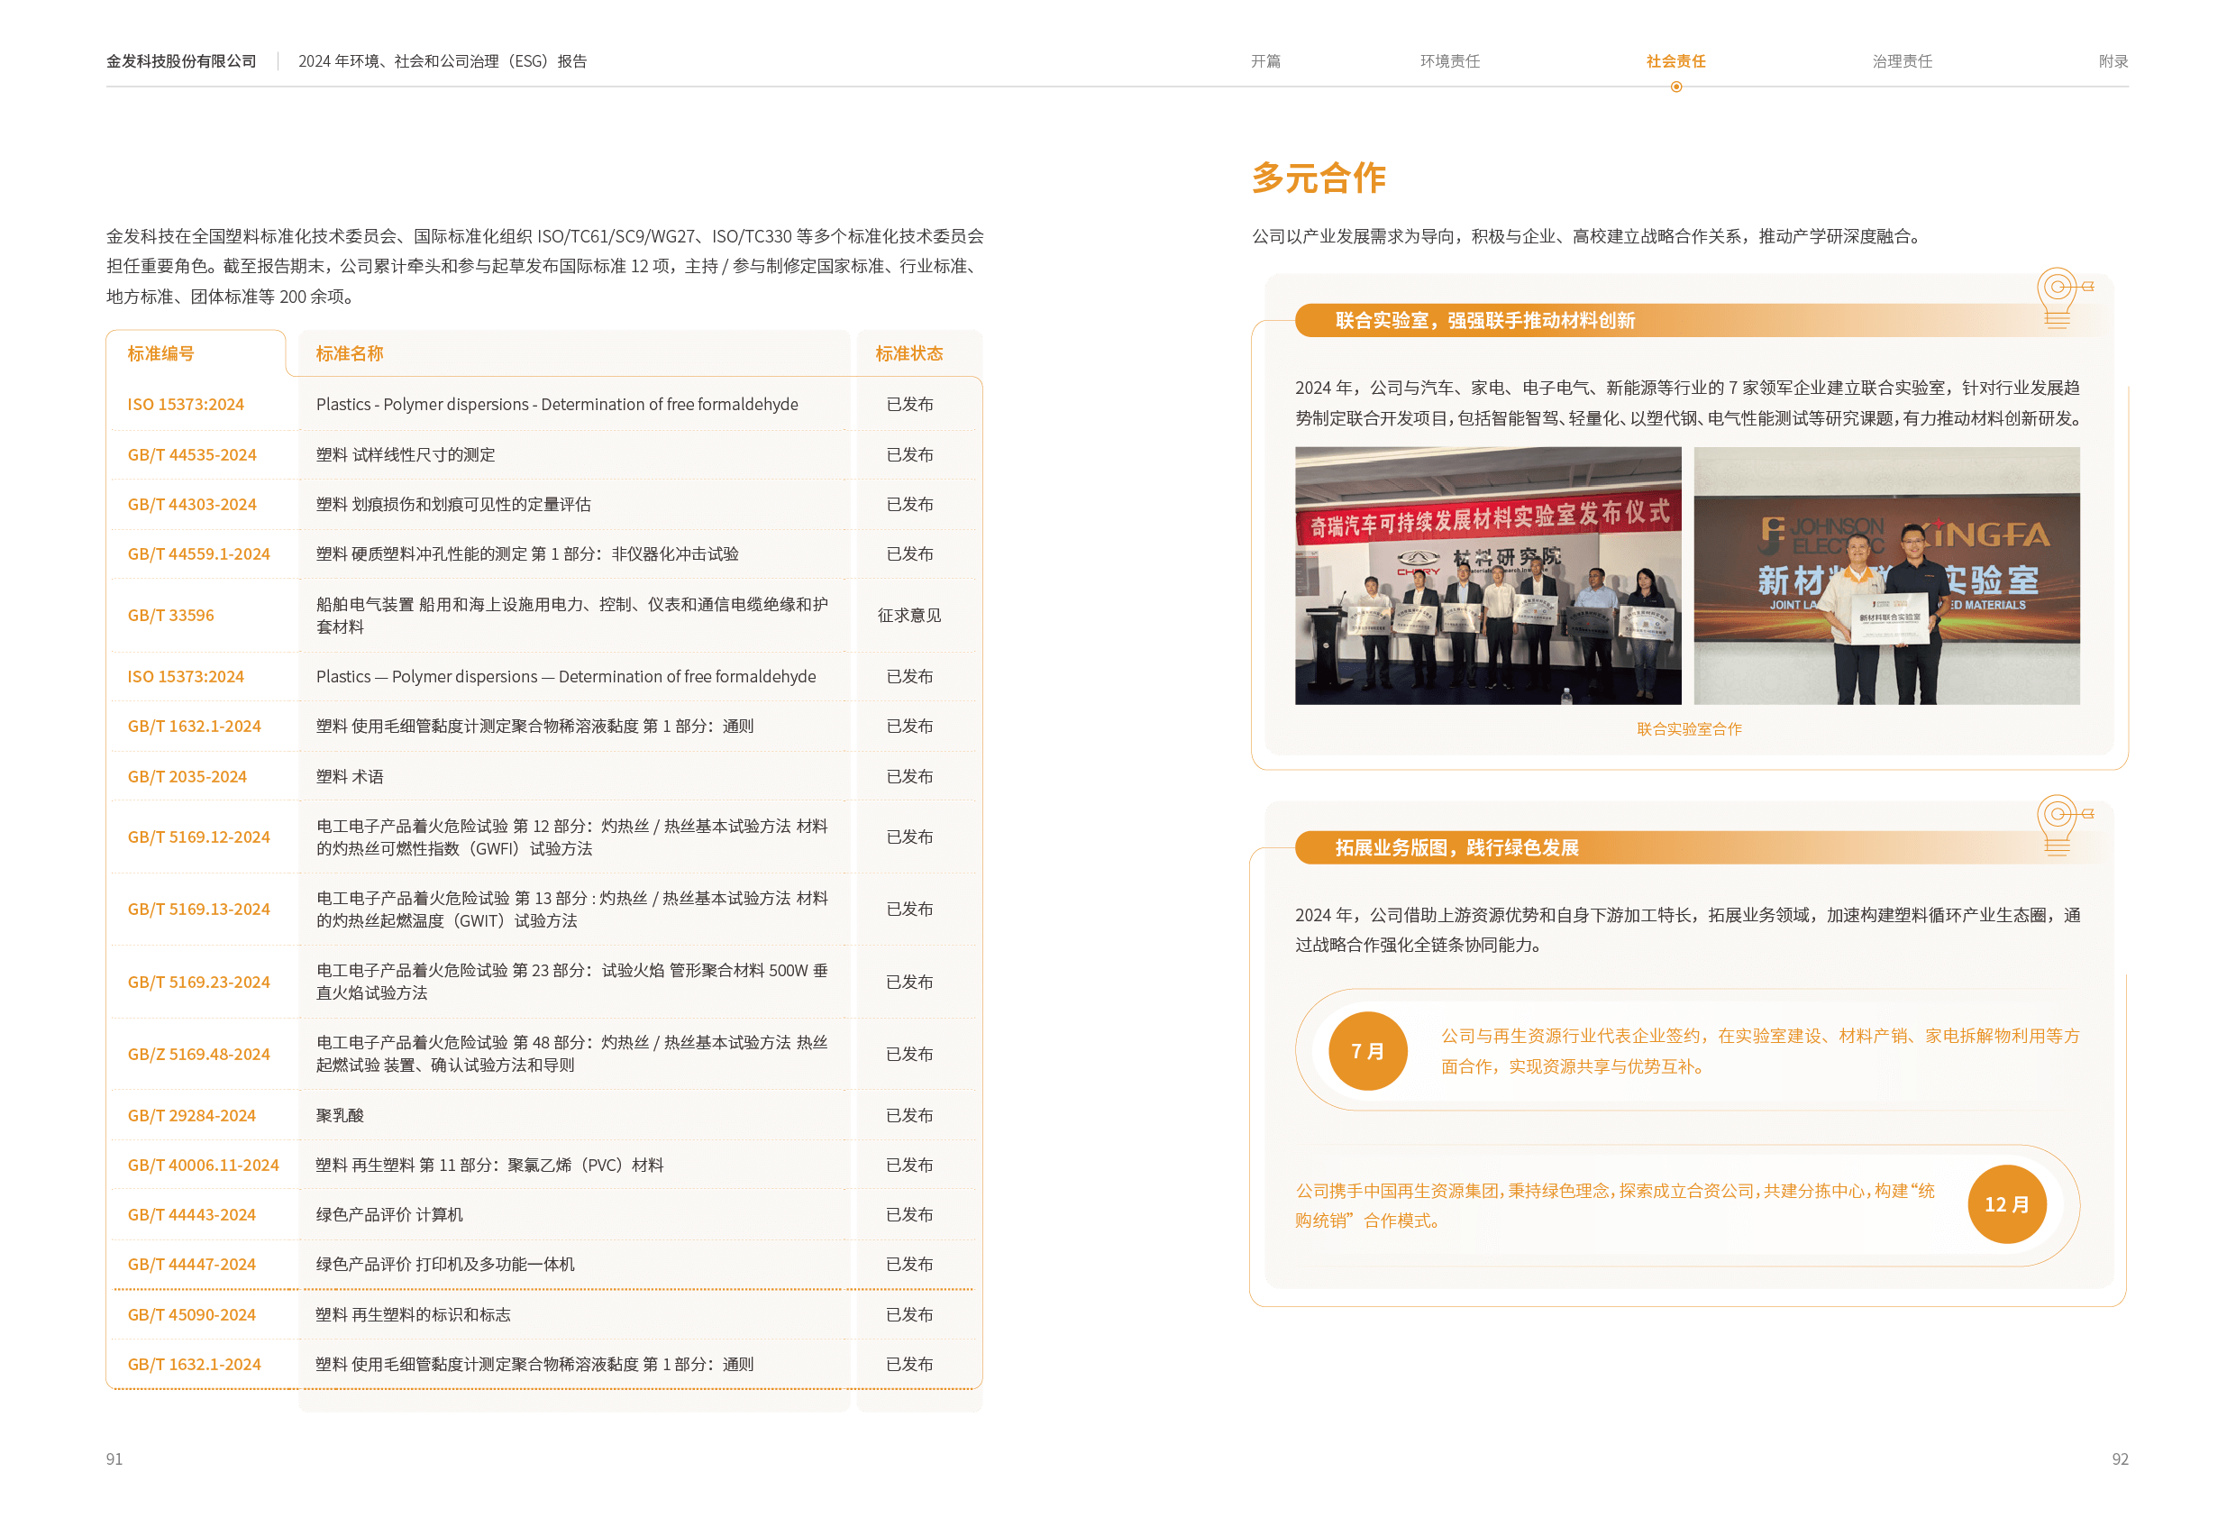
Task: Click active section dot under 社会责任
Action: [1676, 87]
